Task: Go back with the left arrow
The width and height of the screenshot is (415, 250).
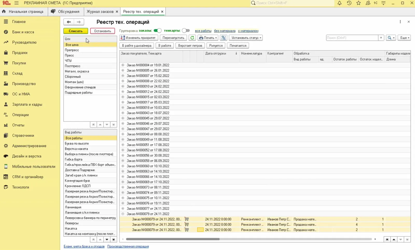Action: pos(69,22)
